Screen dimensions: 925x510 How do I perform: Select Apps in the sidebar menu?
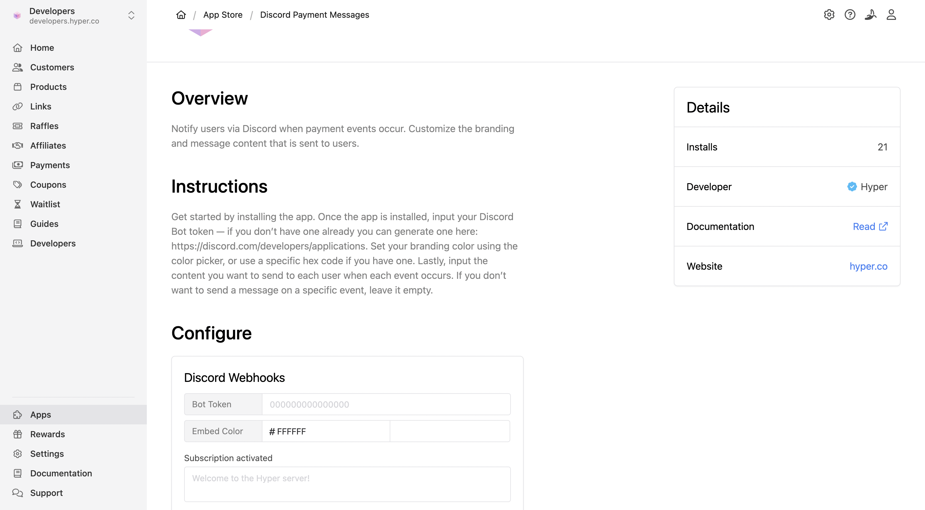[41, 415]
